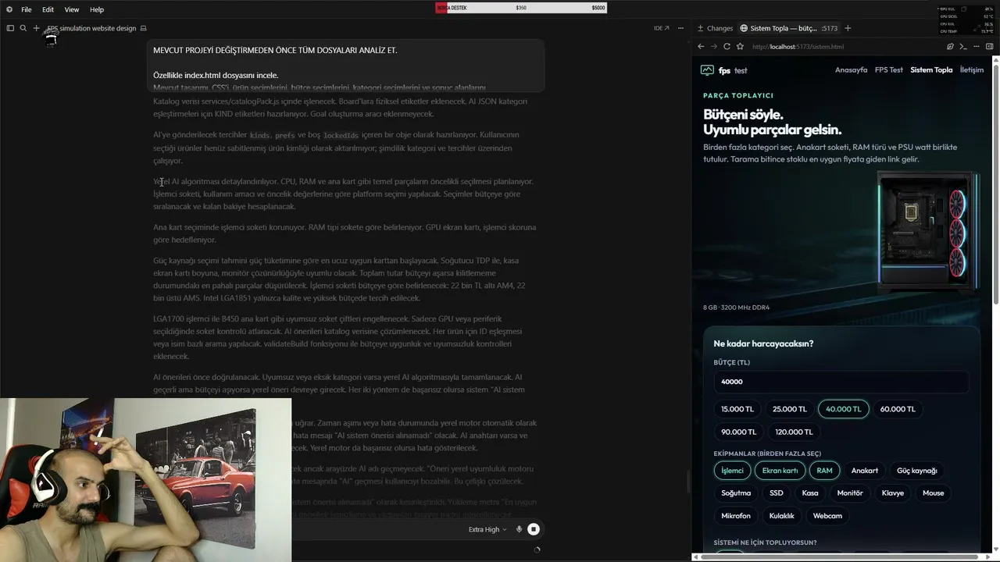1000x562 pixels.
Task: Open the IDE external link
Action: tap(661, 28)
